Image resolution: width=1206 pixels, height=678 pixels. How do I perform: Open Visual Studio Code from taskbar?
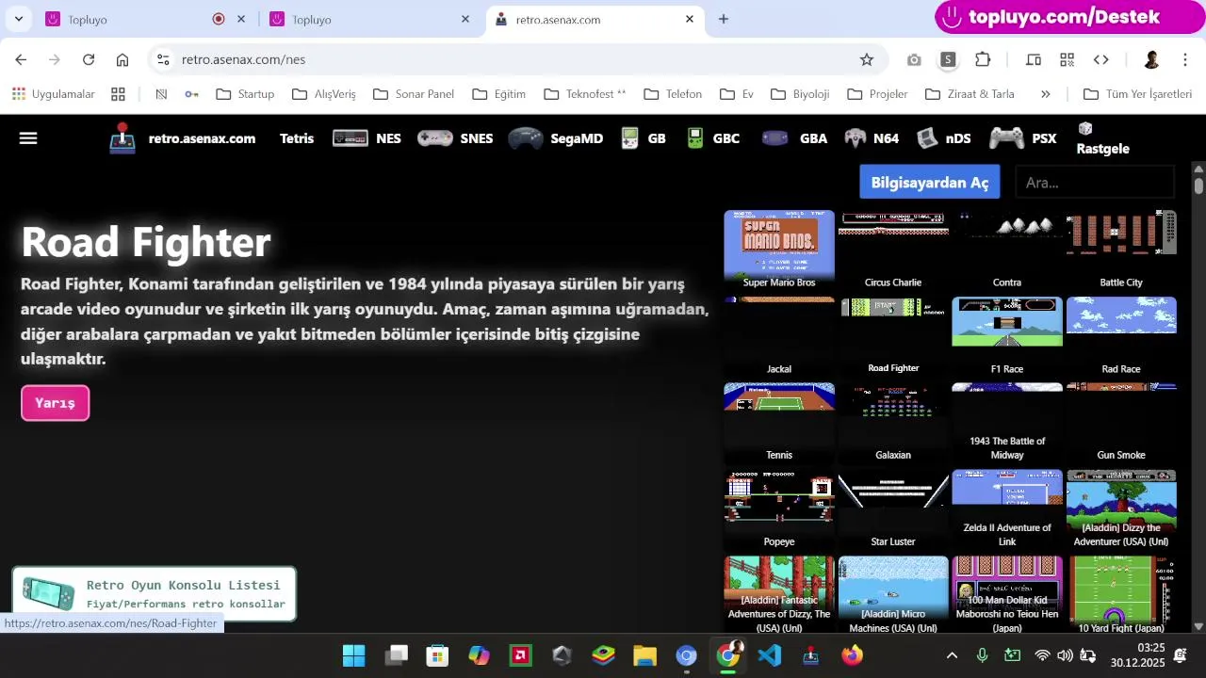click(x=770, y=655)
